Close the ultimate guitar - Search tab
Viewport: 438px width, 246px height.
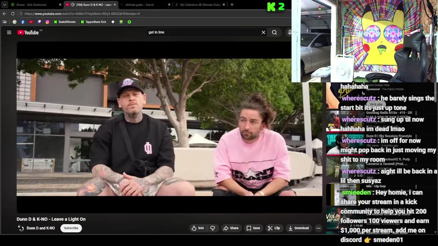(x=169, y=5)
